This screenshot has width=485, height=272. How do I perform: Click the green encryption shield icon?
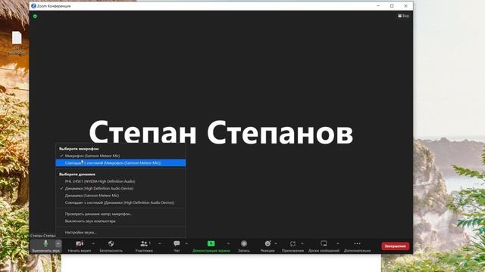pos(35,16)
